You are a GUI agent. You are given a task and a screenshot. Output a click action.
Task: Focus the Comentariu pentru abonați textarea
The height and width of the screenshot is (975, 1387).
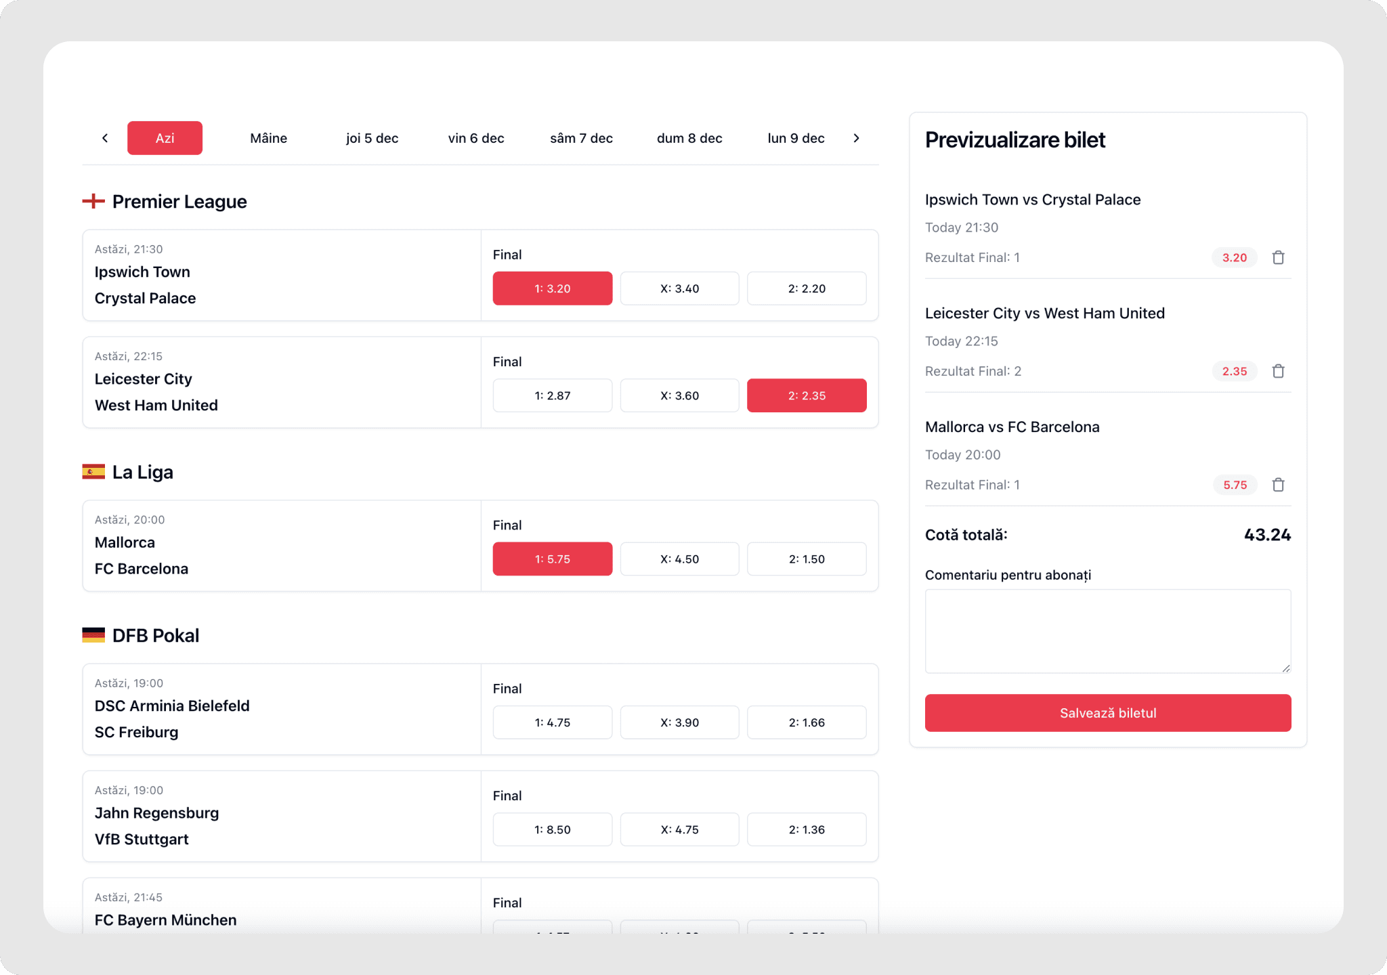[x=1108, y=631]
